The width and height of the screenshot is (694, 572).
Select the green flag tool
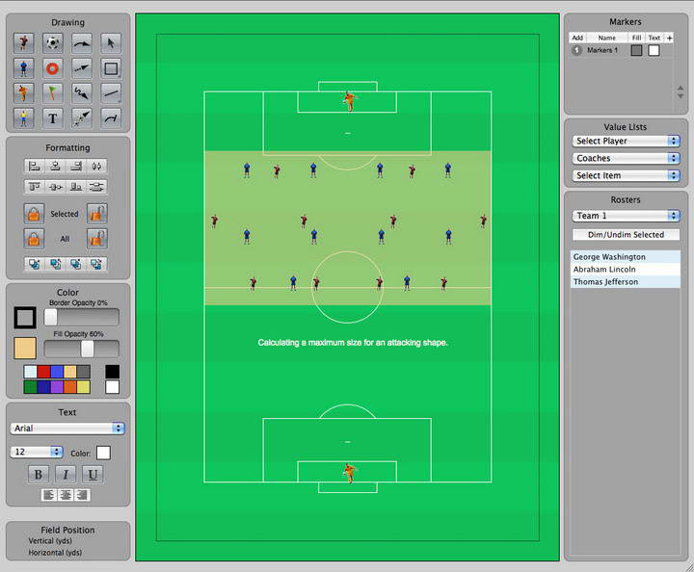coord(53,93)
